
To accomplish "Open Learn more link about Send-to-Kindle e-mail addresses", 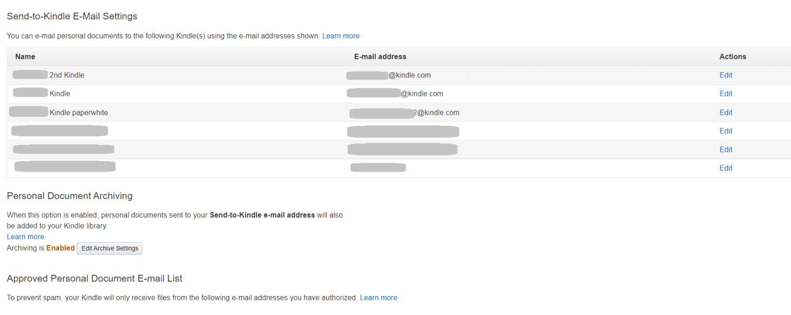I will click(x=341, y=36).
